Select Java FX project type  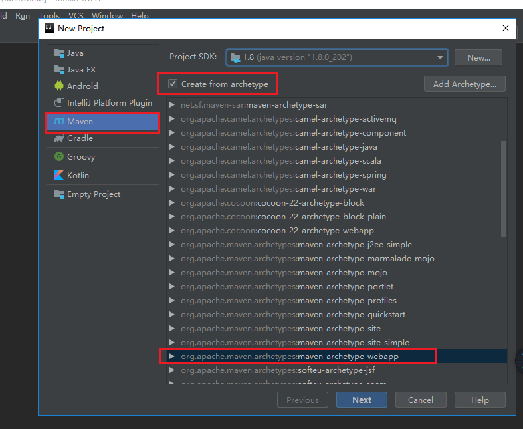point(103,69)
